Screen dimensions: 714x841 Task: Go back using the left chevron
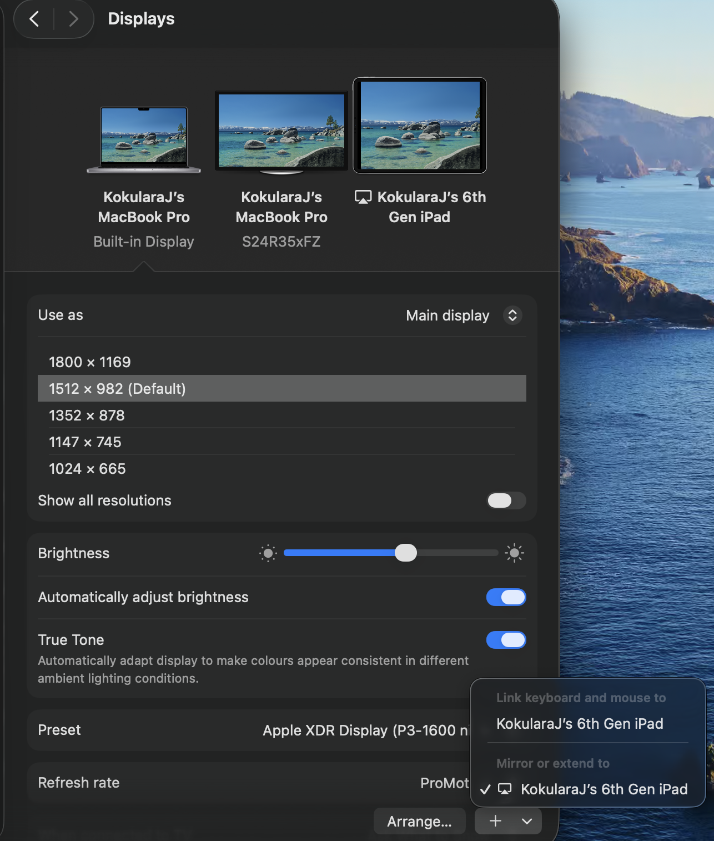pos(34,19)
